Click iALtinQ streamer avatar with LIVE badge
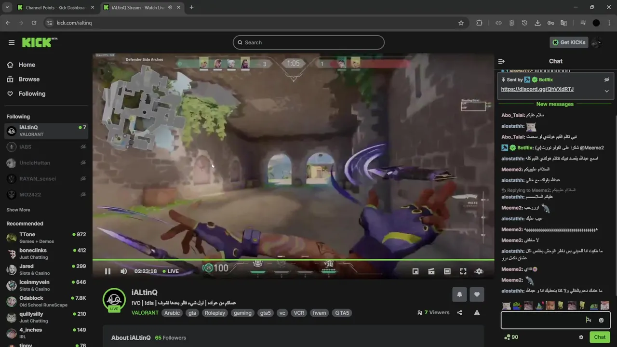Viewport: 617px width, 347px height. click(x=114, y=300)
